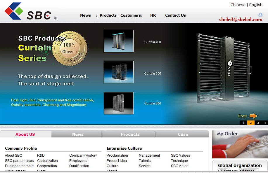Open the SBC Values link

(x=180, y=155)
